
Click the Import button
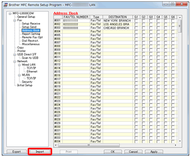click(40, 151)
